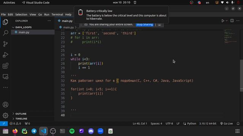
Task: Open remote window indicator in status bar
Action: tap(4, 124)
